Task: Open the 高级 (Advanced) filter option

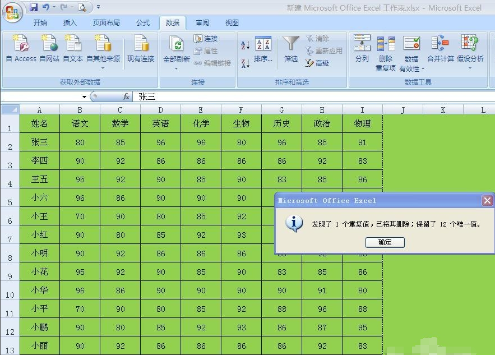Action: pos(323,62)
